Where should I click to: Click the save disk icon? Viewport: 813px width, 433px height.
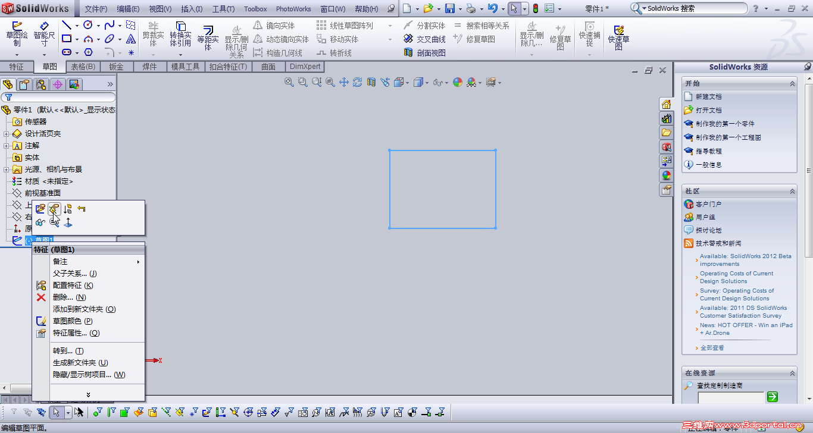(450, 8)
